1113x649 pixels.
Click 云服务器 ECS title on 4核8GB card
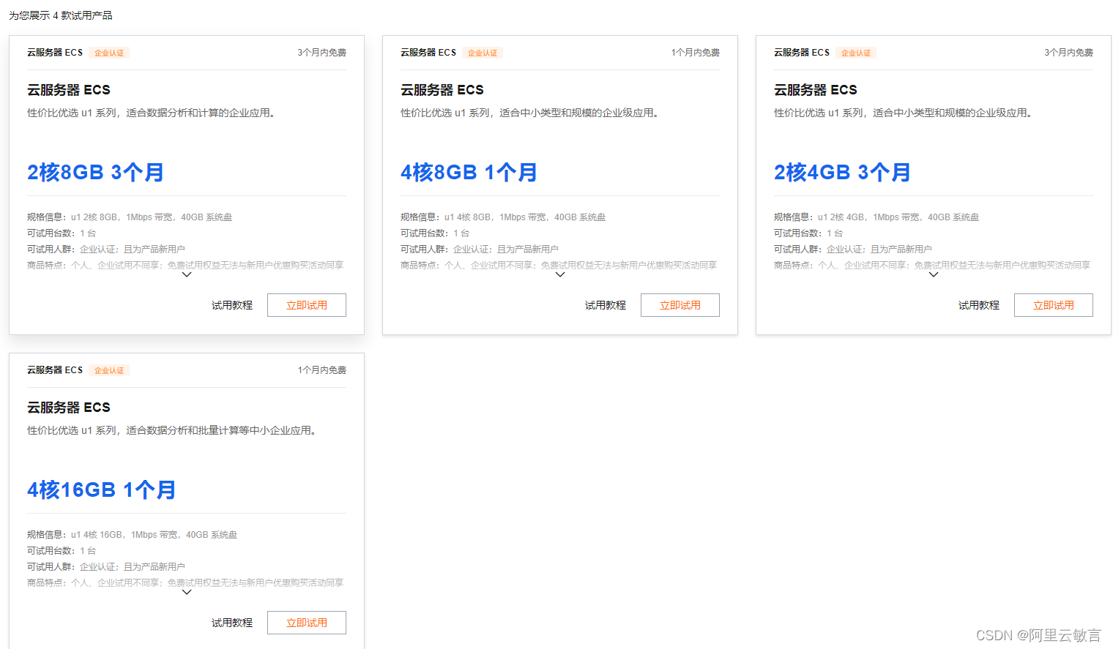click(442, 90)
